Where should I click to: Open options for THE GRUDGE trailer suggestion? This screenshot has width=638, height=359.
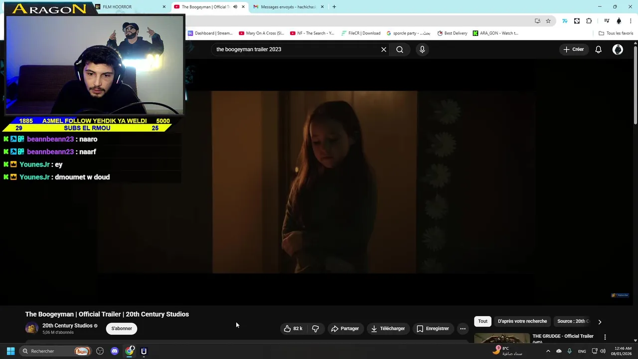605,338
